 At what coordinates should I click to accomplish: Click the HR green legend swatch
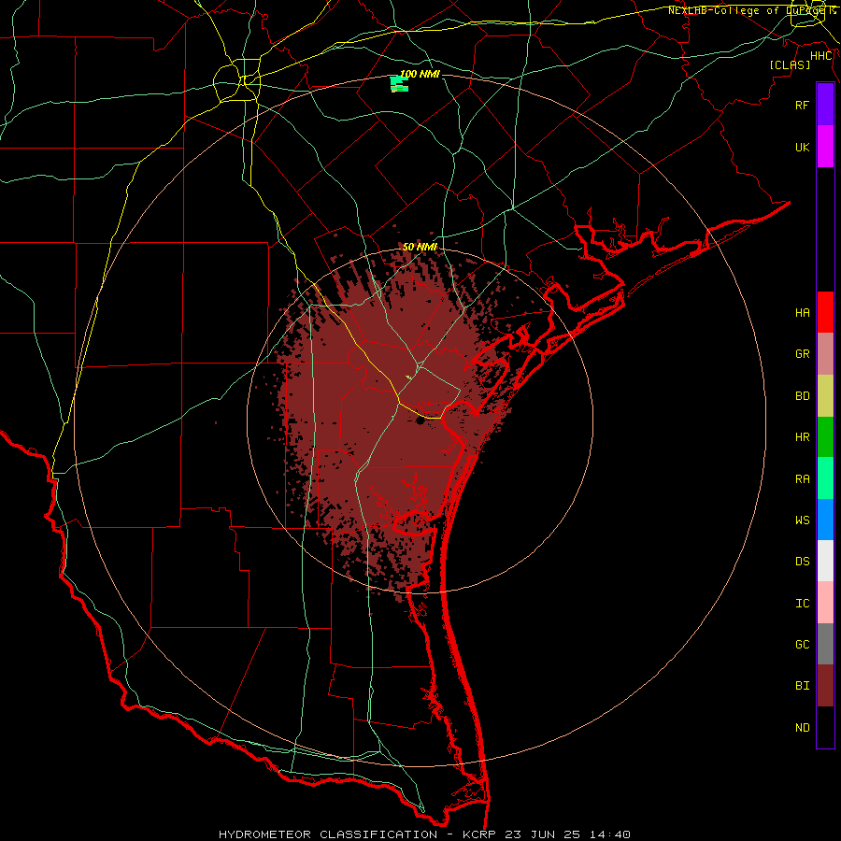[825, 437]
